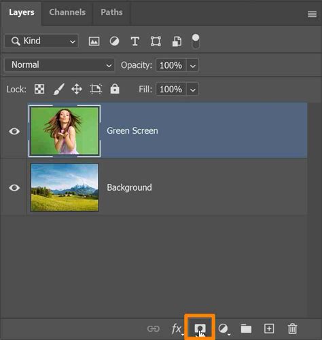This screenshot has width=322, height=340.
Task: Click the Green Screen layer name
Action: tap(132, 131)
